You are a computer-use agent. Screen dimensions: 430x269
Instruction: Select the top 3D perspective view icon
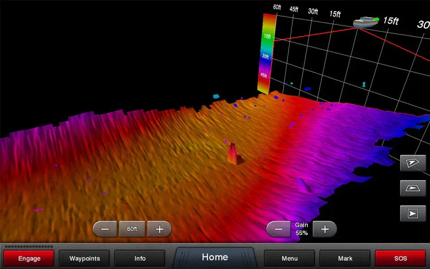coord(412,163)
